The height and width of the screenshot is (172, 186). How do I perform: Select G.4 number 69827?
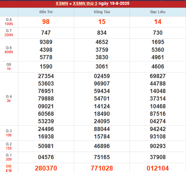pyautogui.click(x=158, y=76)
